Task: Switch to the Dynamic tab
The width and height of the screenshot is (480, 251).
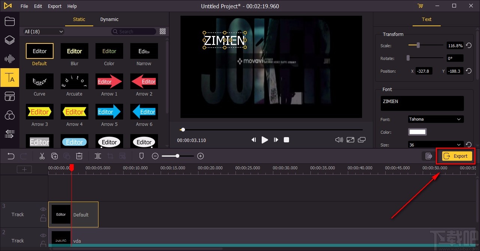Action: 109,19
